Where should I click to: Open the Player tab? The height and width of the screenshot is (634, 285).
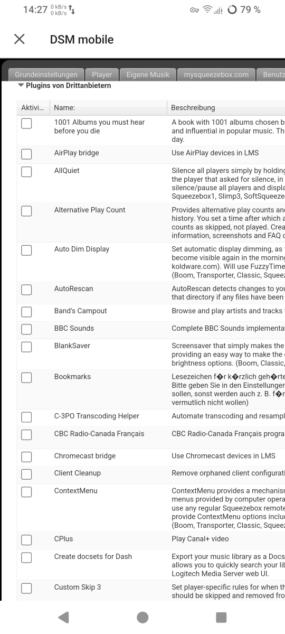point(102,74)
